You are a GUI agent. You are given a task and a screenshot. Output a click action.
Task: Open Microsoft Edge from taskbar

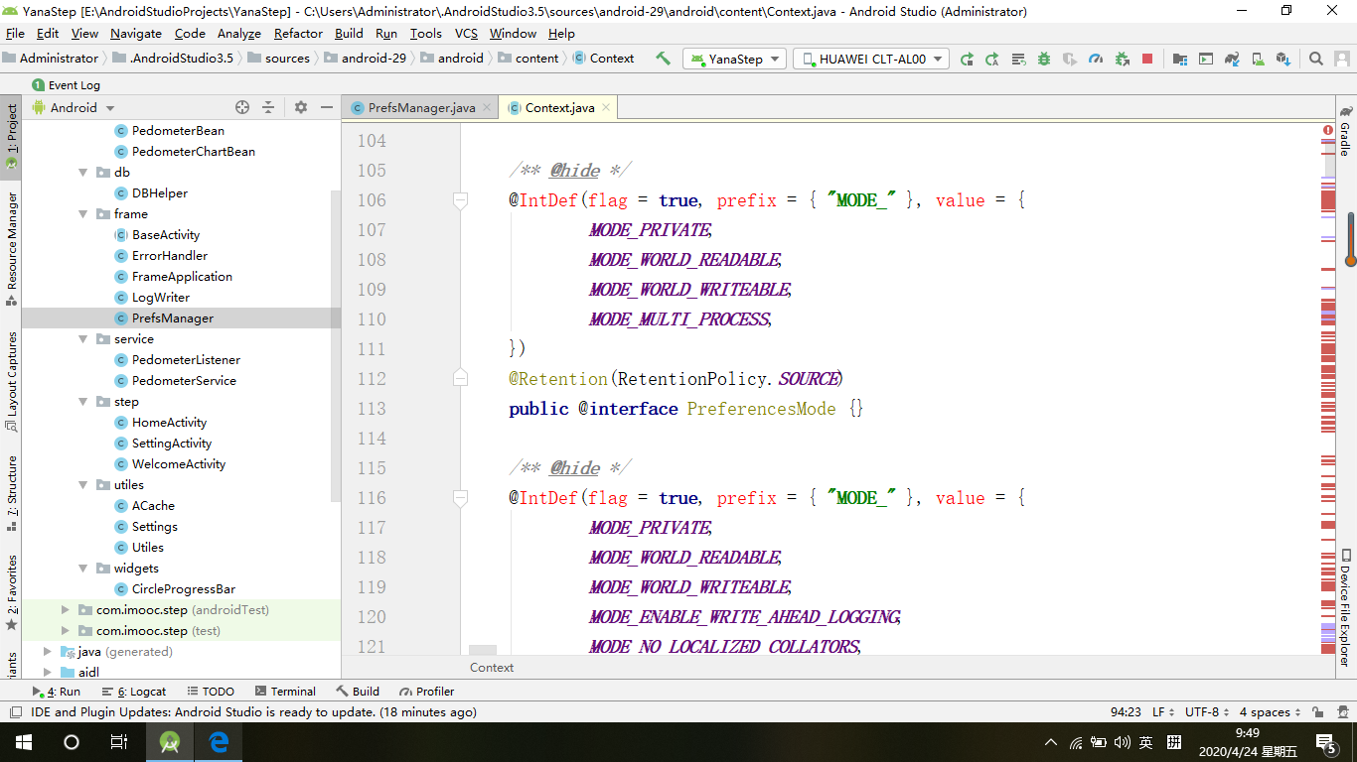click(x=219, y=742)
